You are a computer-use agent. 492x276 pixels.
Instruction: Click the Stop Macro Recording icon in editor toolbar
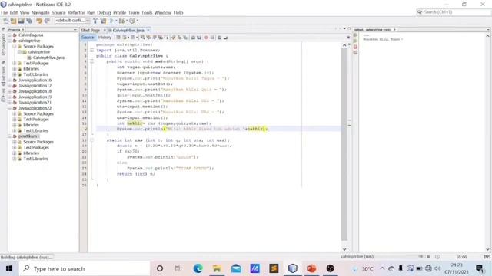pos(212,38)
